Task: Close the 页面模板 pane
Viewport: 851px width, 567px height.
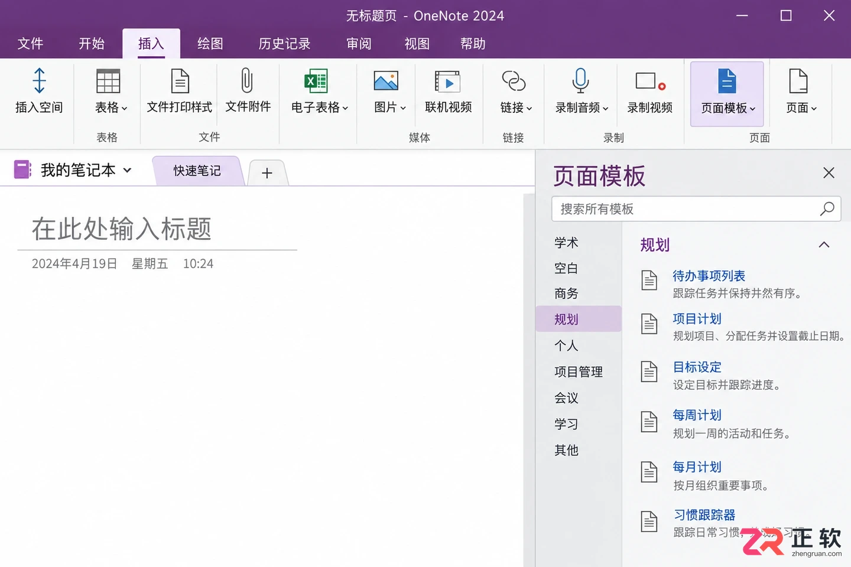Action: (829, 172)
